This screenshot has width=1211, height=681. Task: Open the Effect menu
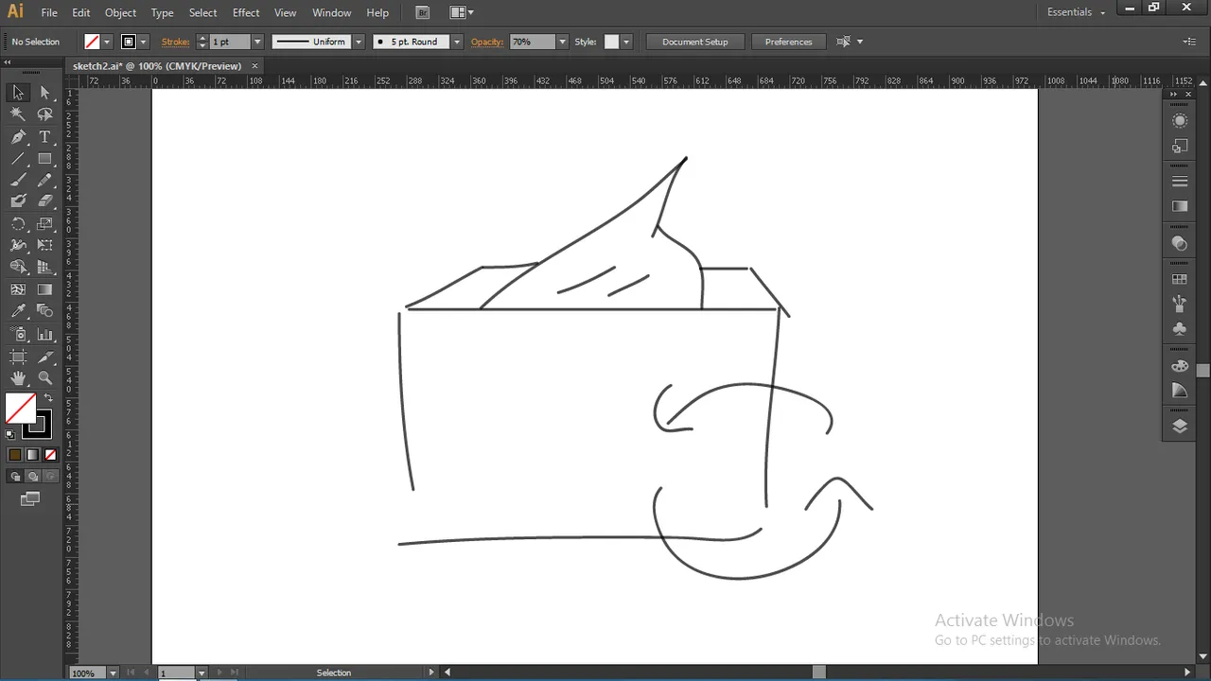click(x=246, y=12)
